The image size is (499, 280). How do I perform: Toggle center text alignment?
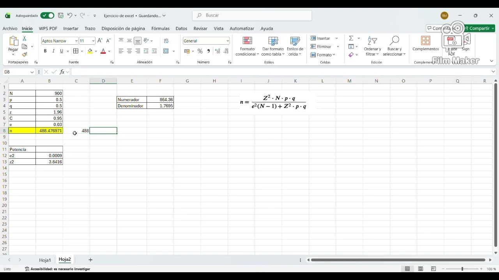coord(129,51)
